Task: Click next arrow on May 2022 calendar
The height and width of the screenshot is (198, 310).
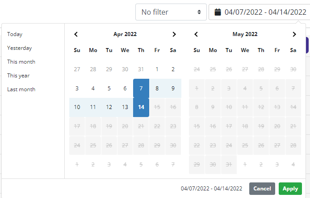Action: click(294, 34)
